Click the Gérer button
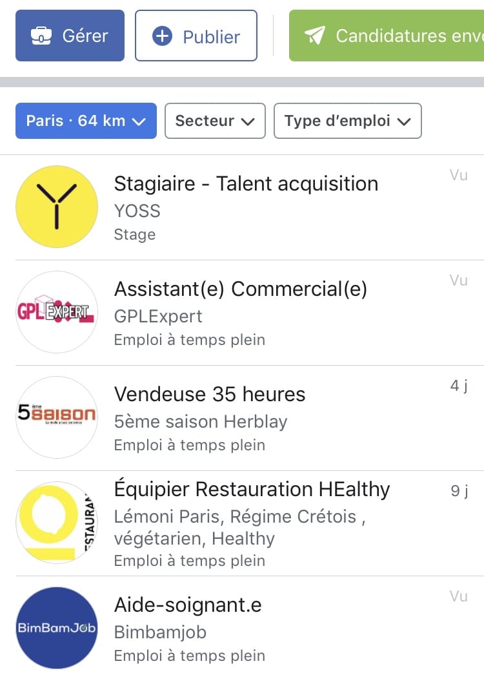The width and height of the screenshot is (484, 679). 70,36
